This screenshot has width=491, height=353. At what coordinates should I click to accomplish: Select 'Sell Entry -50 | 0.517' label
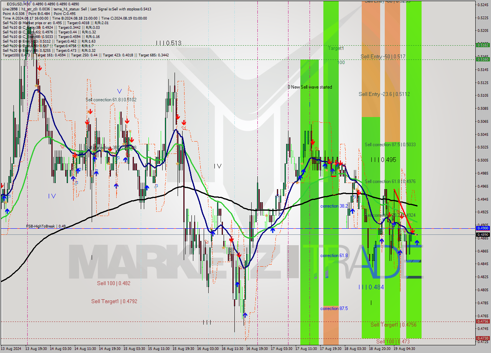383,56
